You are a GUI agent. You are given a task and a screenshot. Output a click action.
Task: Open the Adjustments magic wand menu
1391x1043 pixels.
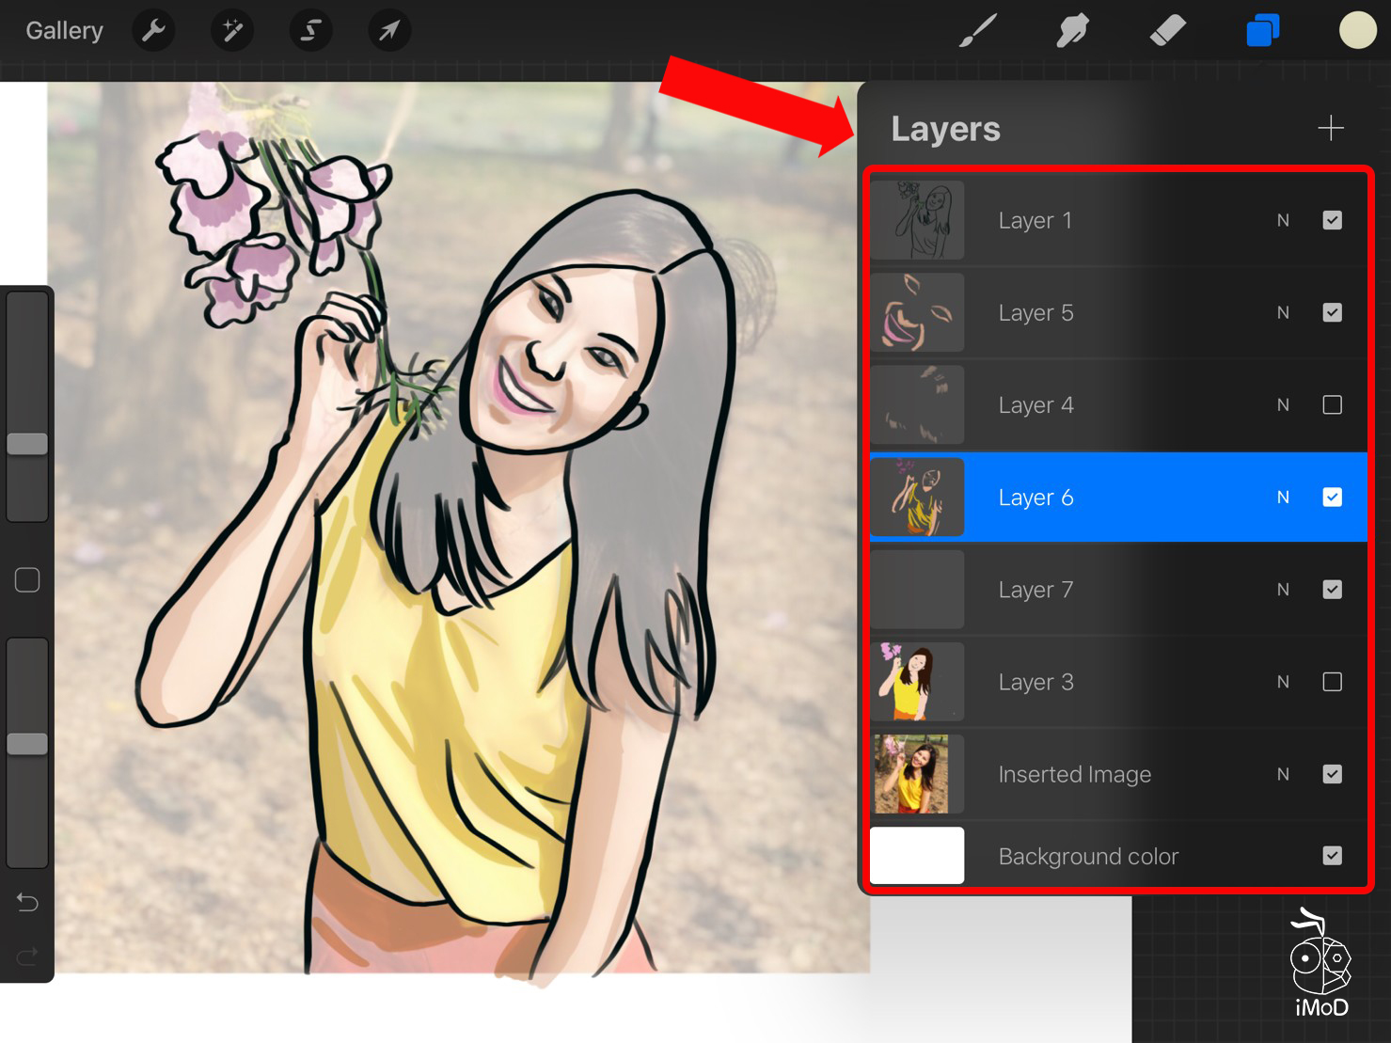coord(231,31)
